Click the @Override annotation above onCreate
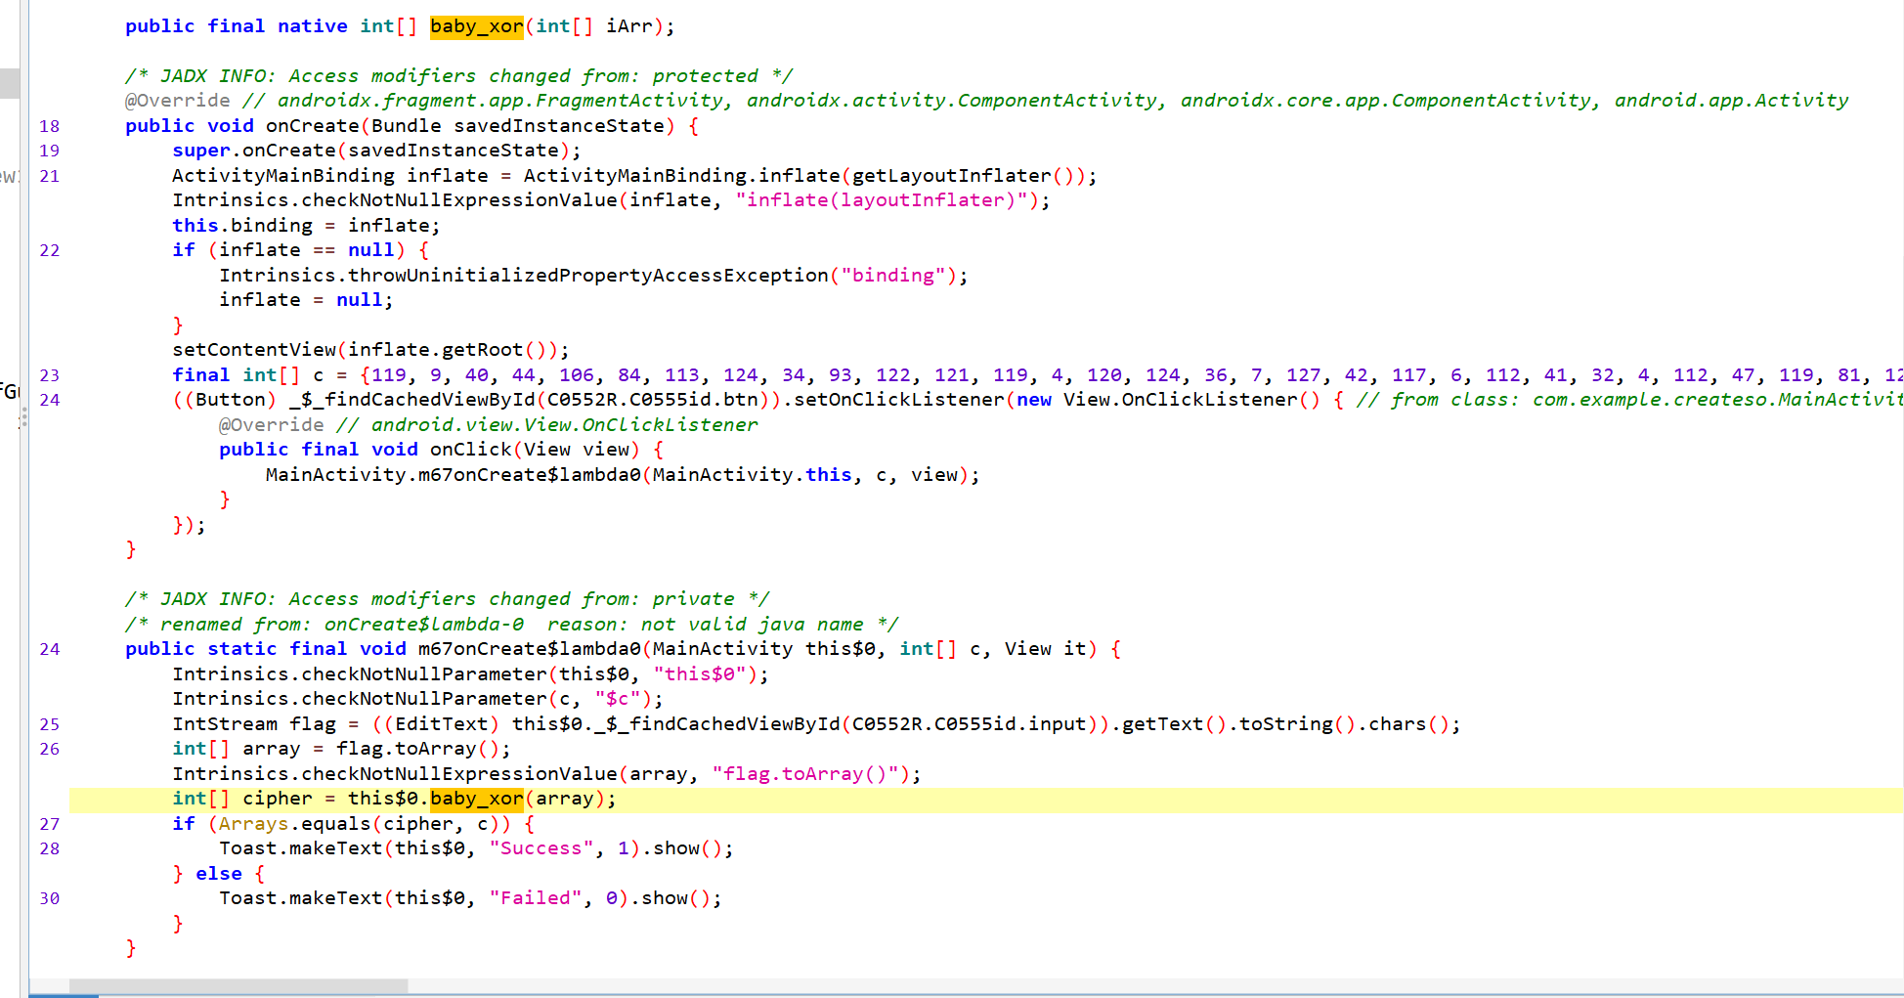The width and height of the screenshot is (1904, 998). point(178,101)
